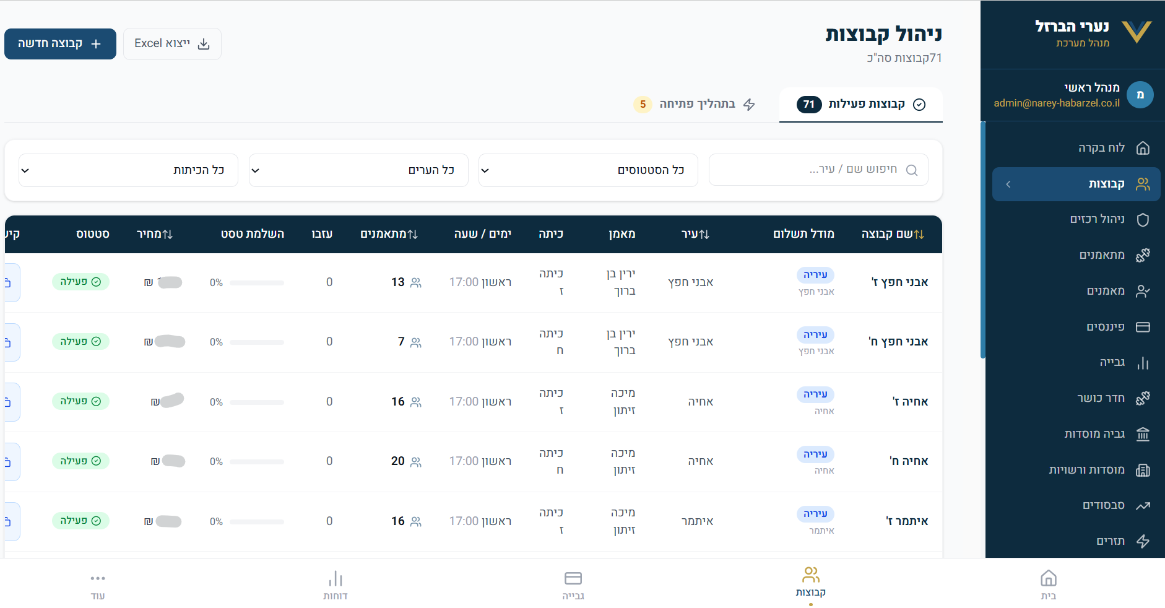Click the gold V logo
The height and width of the screenshot is (608, 1165).
[1137, 32]
